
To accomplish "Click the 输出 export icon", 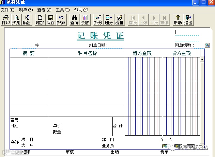I will [27, 20].
